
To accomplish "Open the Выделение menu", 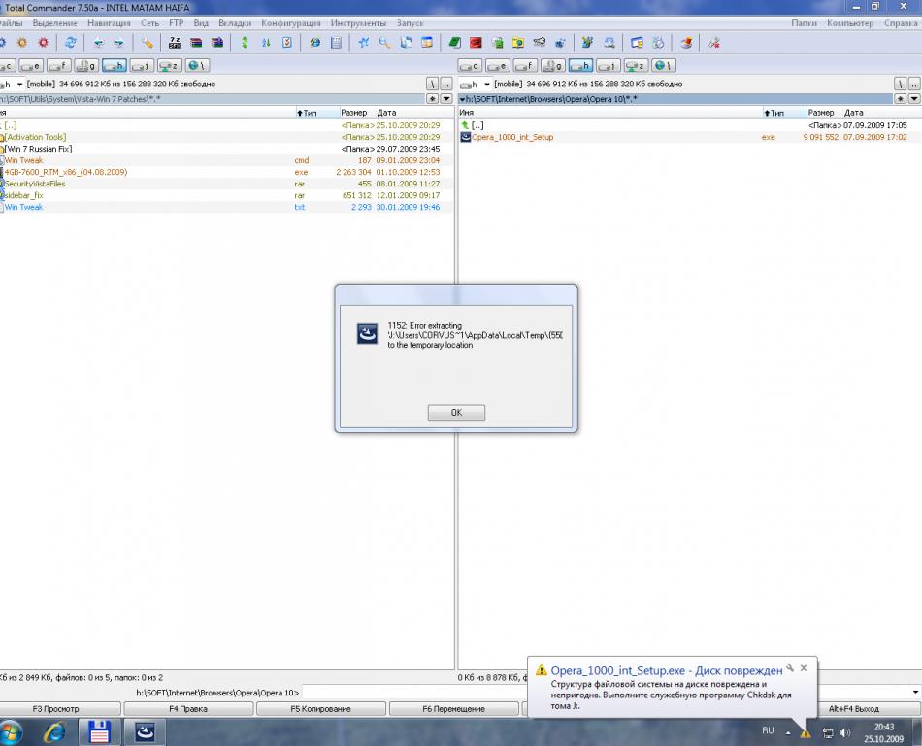I will pos(54,23).
